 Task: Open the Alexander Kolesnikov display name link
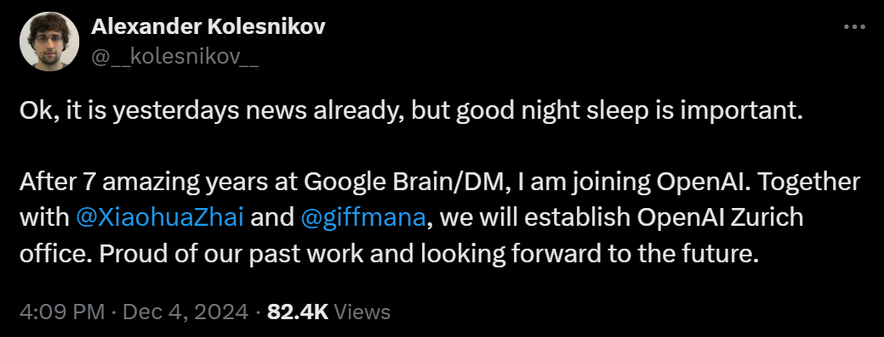click(x=208, y=25)
